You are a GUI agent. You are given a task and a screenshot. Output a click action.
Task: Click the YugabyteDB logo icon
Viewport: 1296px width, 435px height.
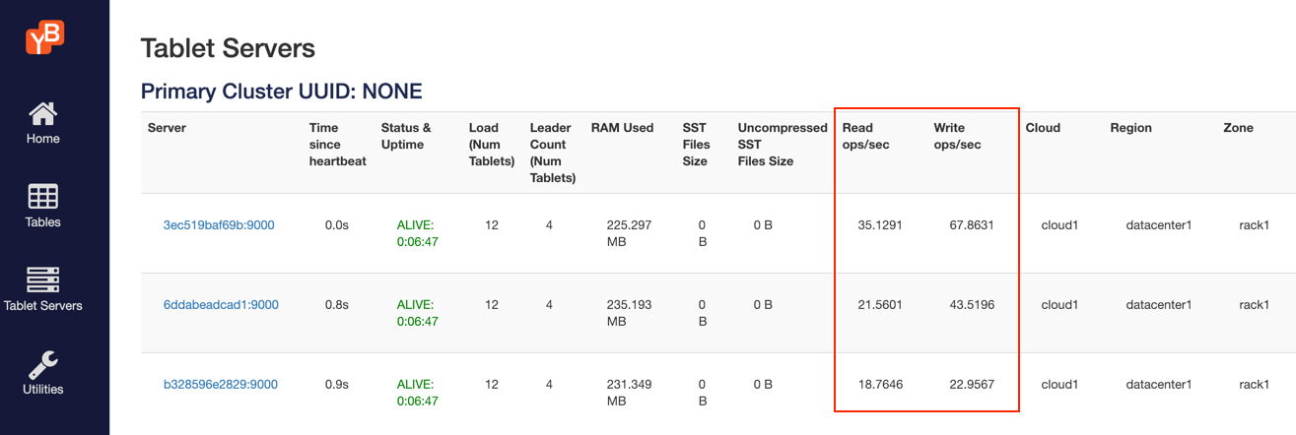coord(44,38)
